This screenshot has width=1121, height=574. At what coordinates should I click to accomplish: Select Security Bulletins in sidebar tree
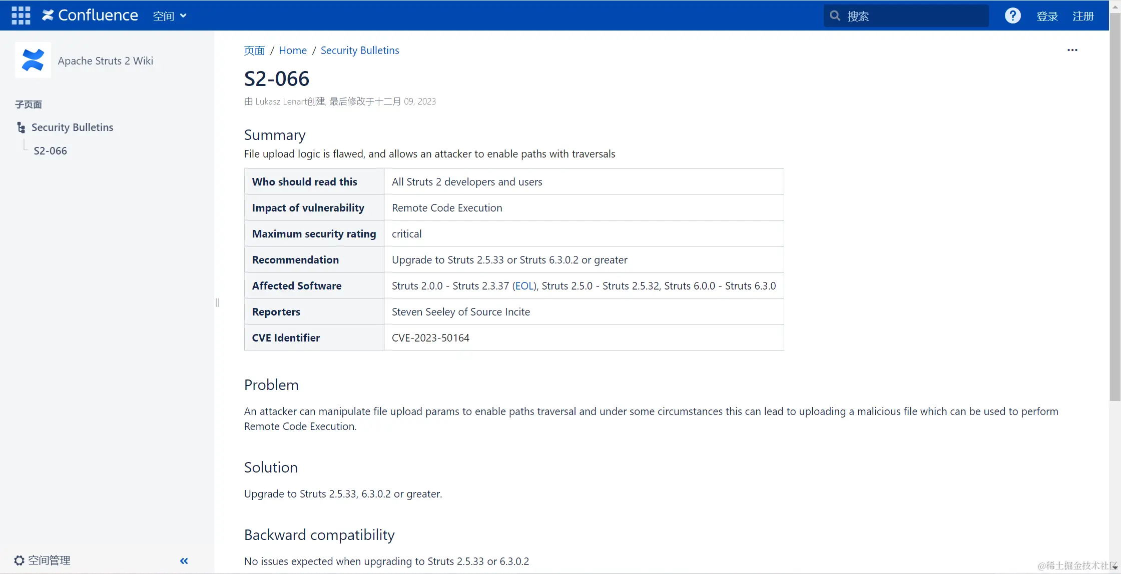(73, 127)
